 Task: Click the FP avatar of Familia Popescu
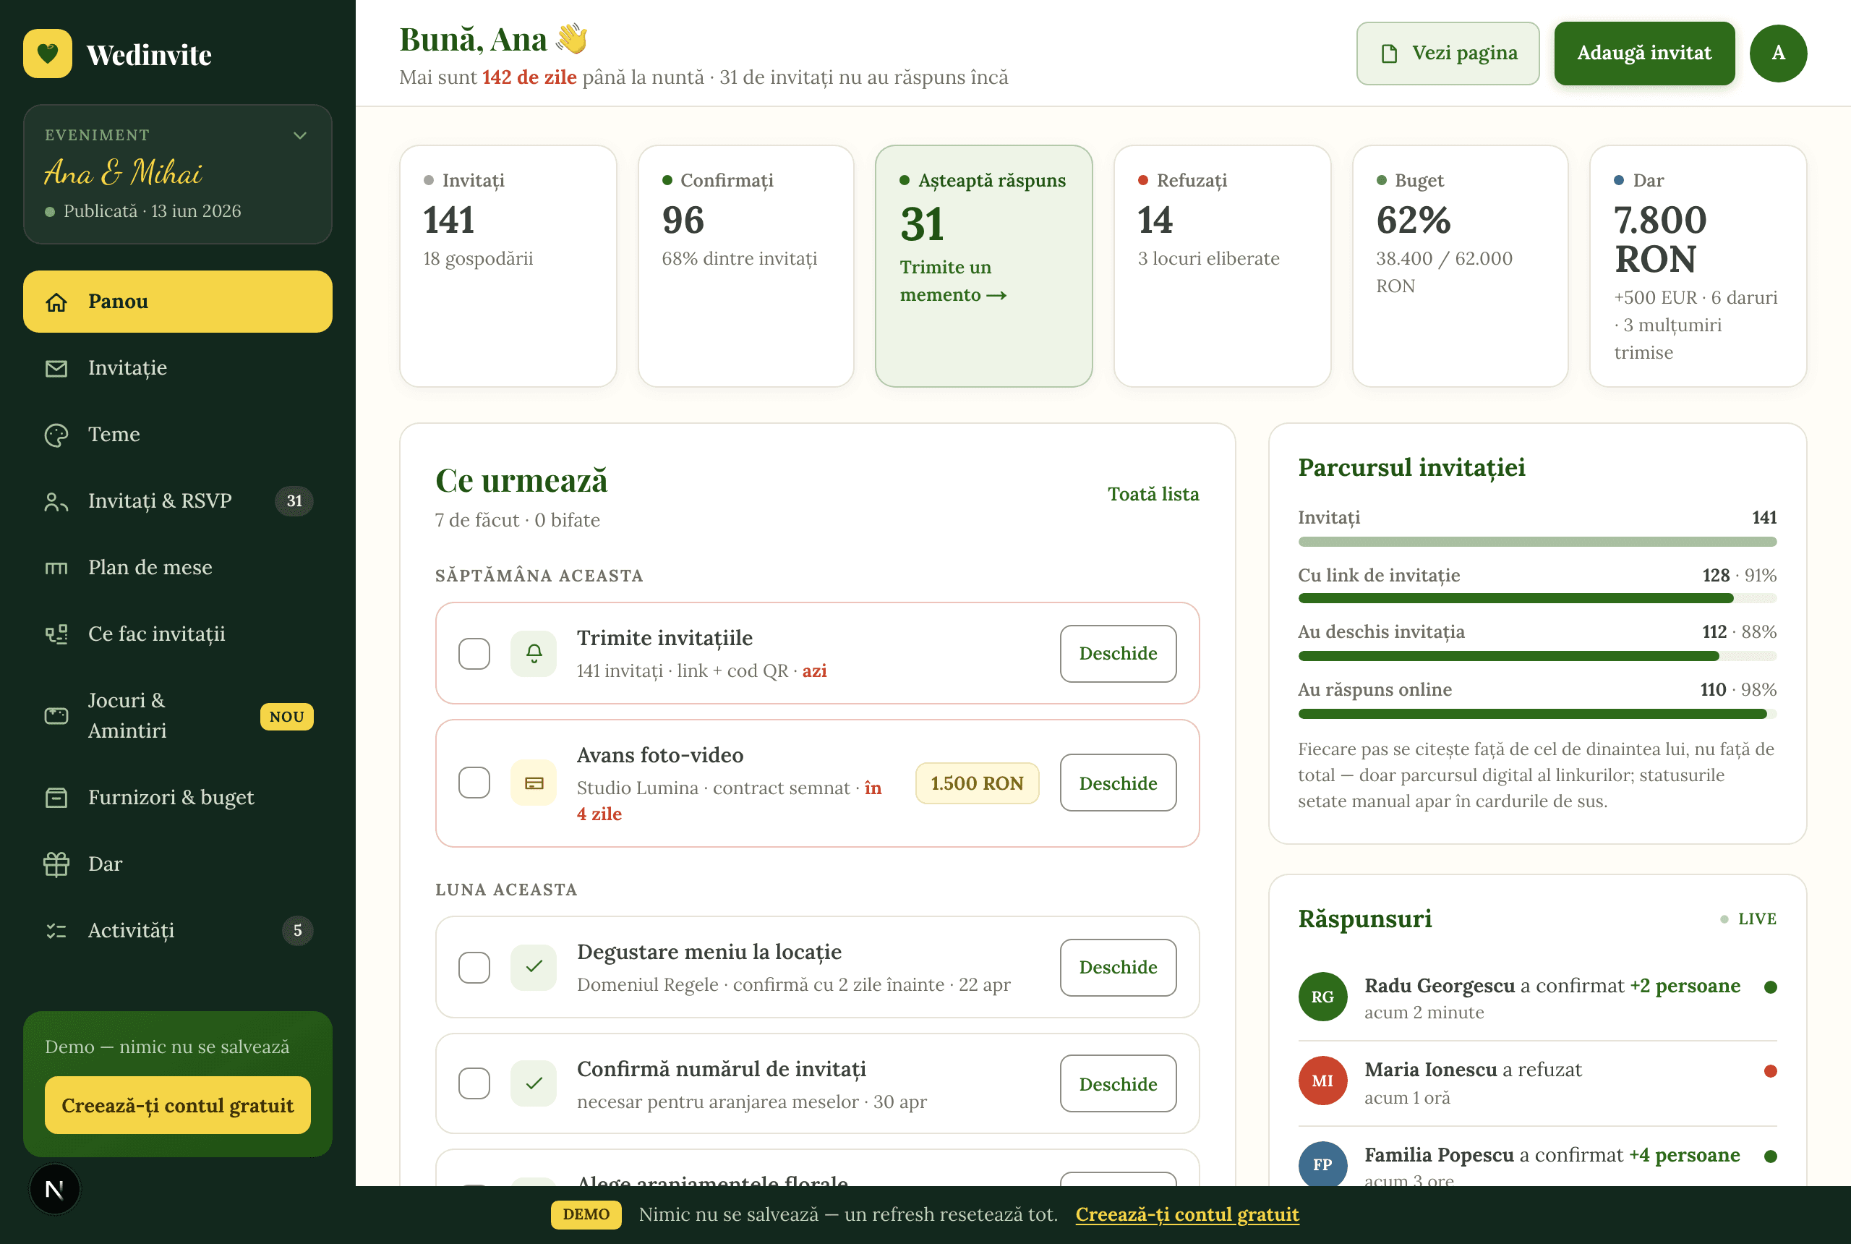(1322, 1164)
